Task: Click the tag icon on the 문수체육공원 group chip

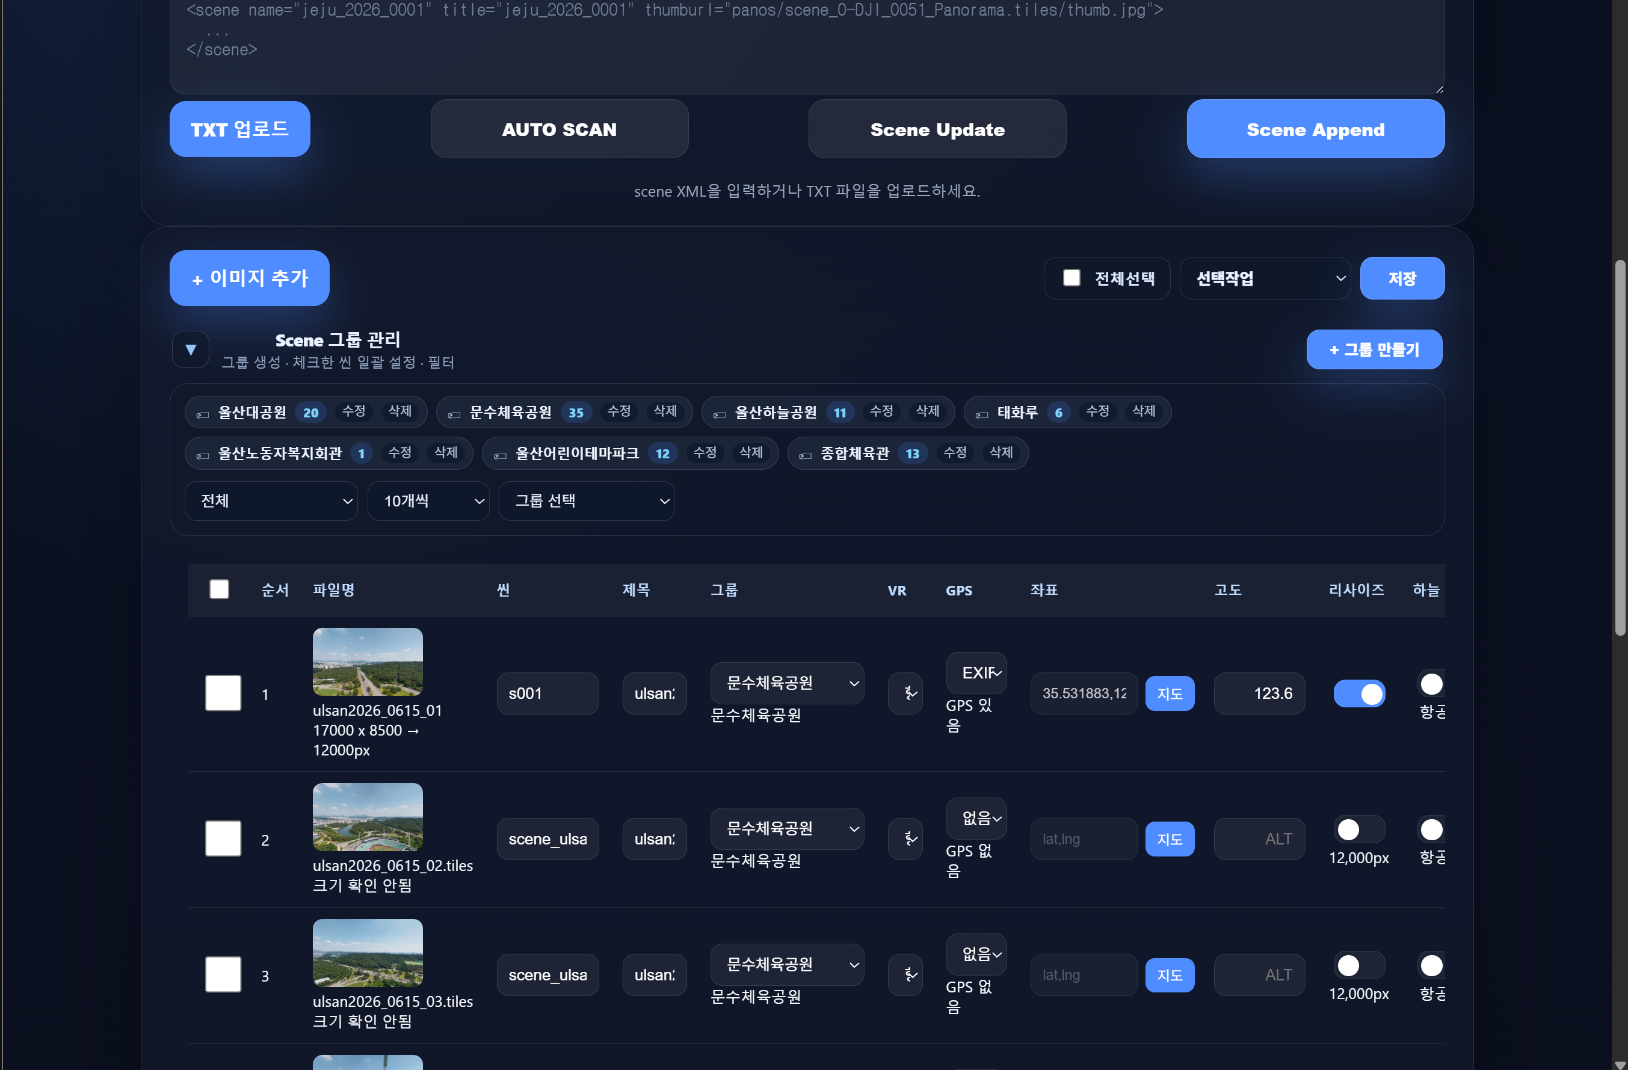Action: (x=454, y=414)
